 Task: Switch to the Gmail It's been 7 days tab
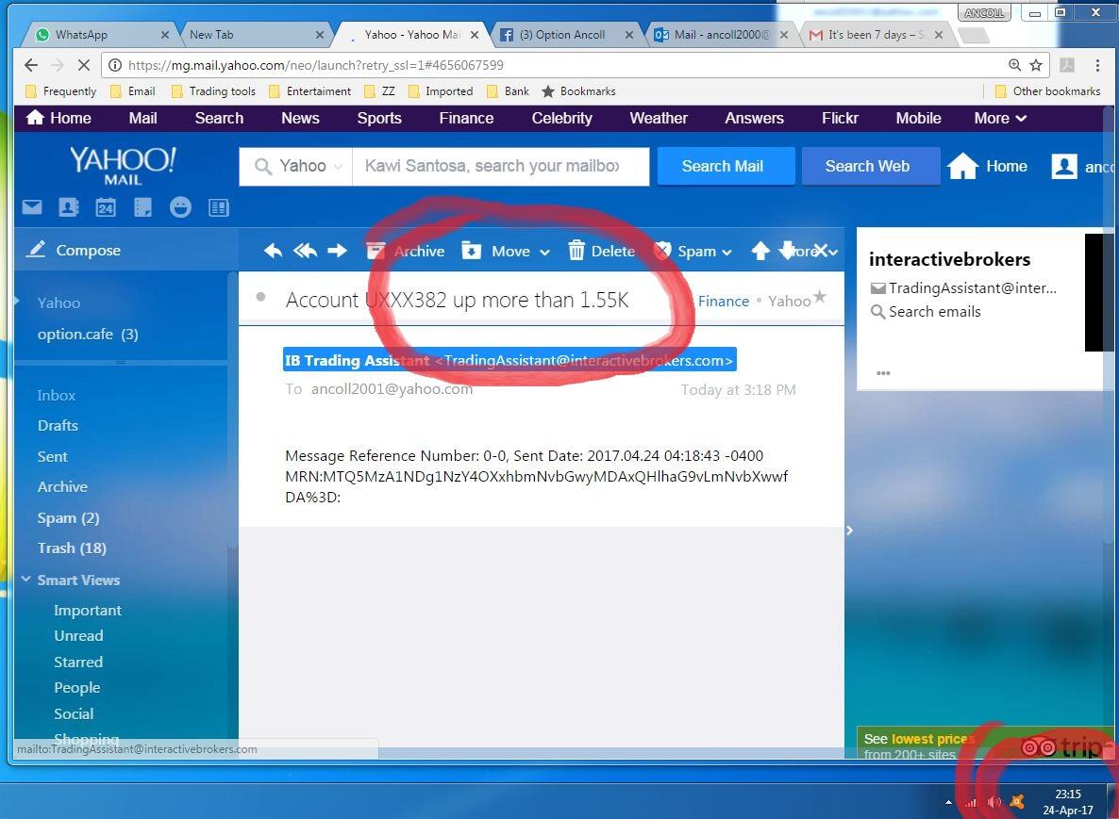(876, 34)
